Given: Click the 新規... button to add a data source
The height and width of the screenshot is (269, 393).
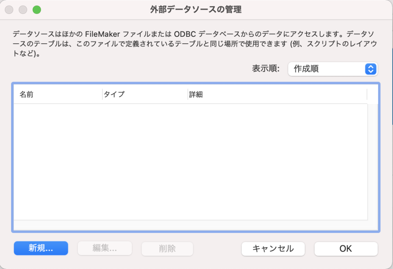Looking at the screenshot, I should [x=41, y=248].
